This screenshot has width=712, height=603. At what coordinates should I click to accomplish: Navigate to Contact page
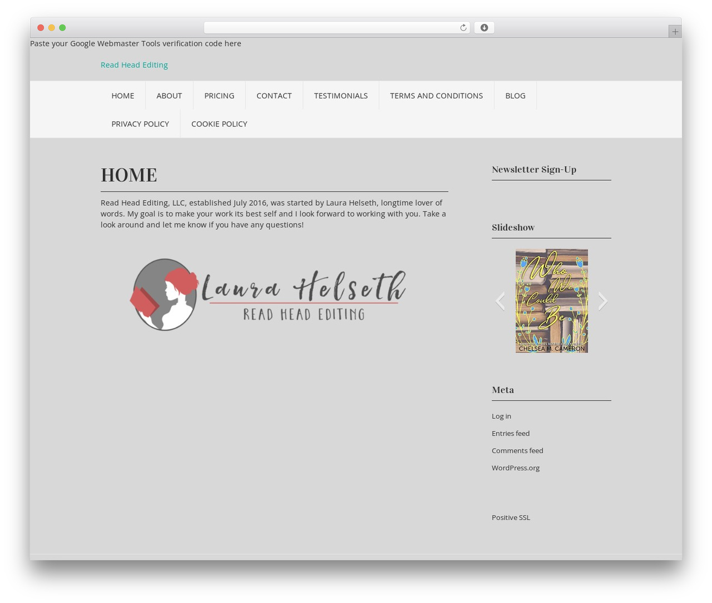coord(274,96)
